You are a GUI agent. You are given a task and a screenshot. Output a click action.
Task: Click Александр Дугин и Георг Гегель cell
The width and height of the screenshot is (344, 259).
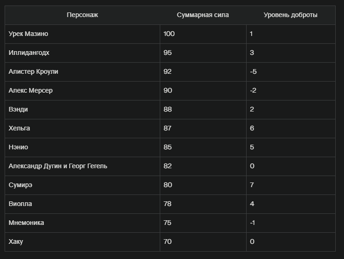click(82, 166)
